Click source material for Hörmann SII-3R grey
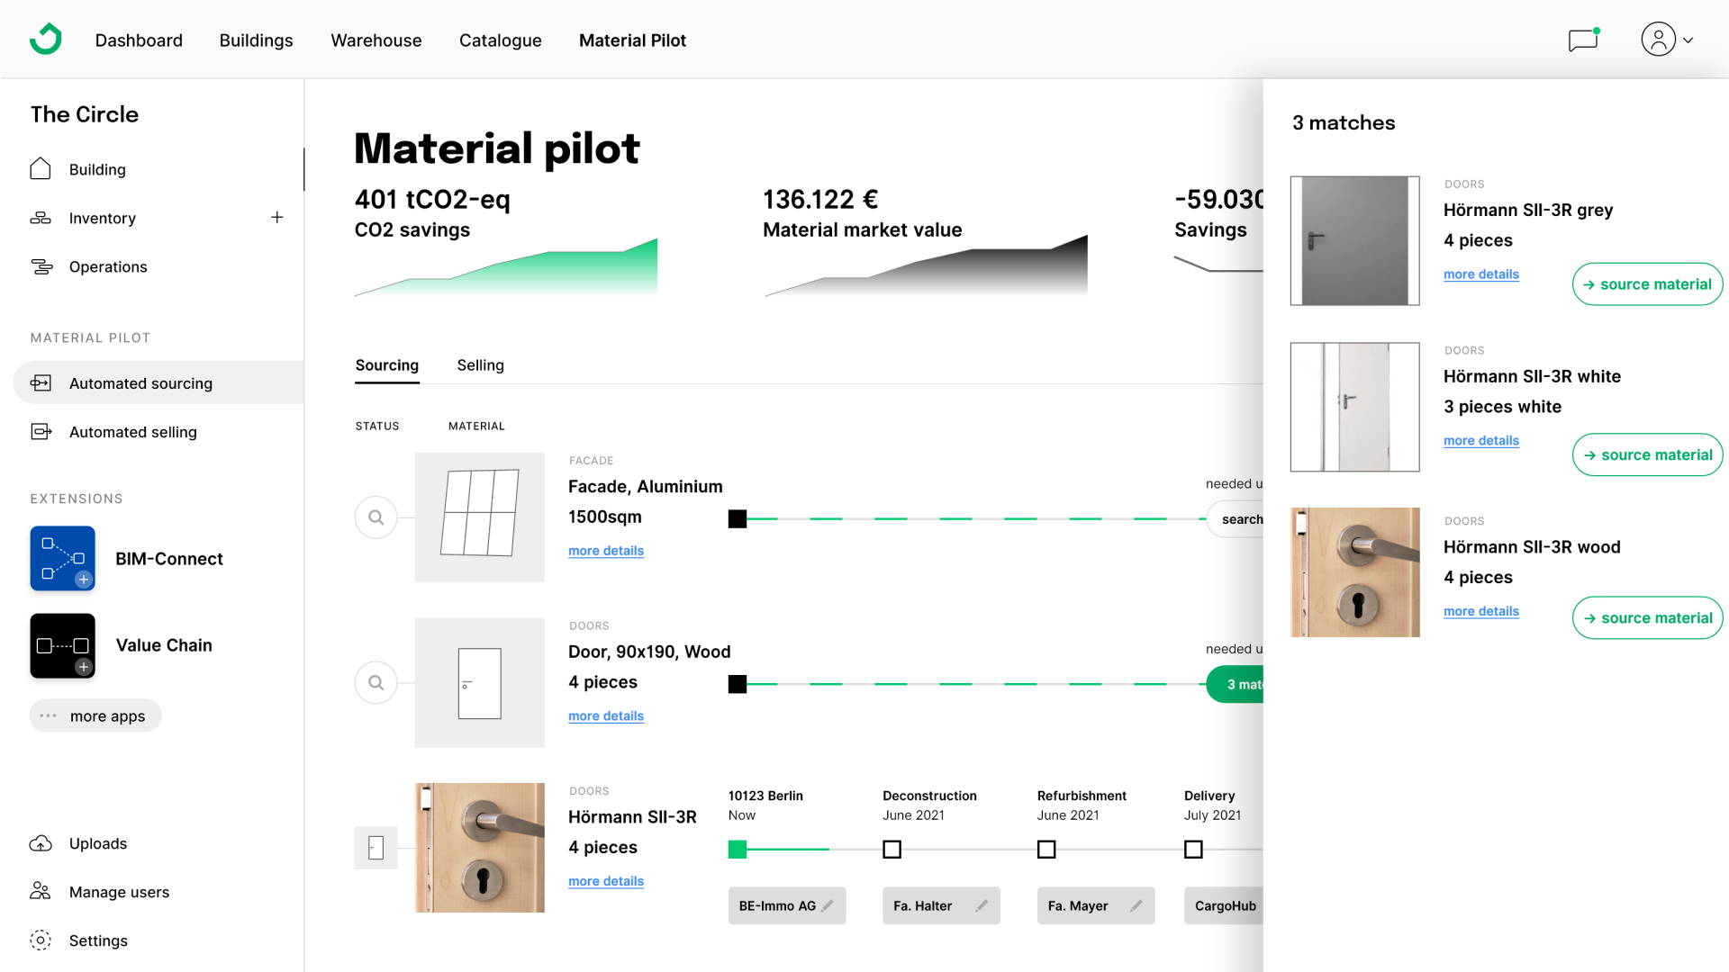The image size is (1729, 972). [x=1647, y=284]
